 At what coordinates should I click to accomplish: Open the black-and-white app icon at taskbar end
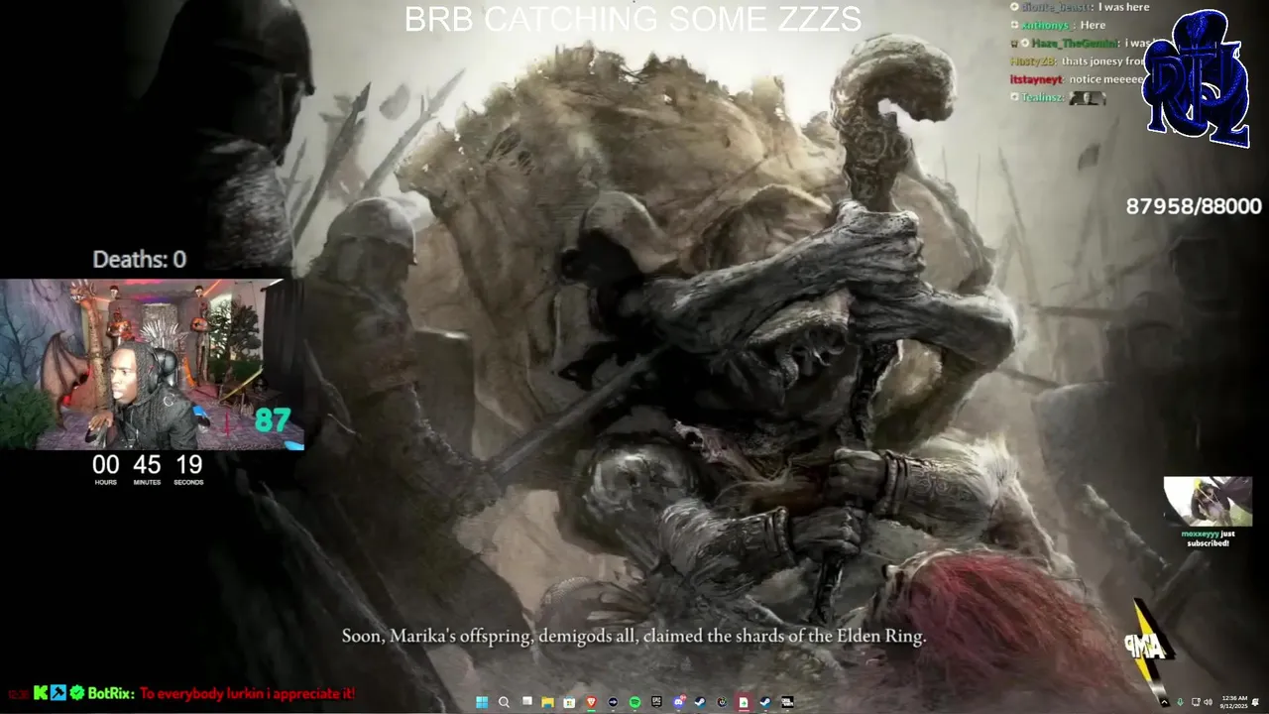coord(787,702)
